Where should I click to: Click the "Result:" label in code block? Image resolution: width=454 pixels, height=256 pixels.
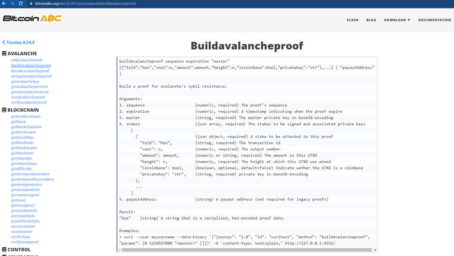(x=127, y=212)
